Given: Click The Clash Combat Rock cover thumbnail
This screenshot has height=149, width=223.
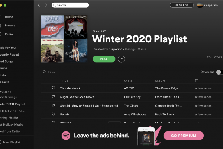Looking at the screenshot, I should pyautogui.click(x=52, y=51).
